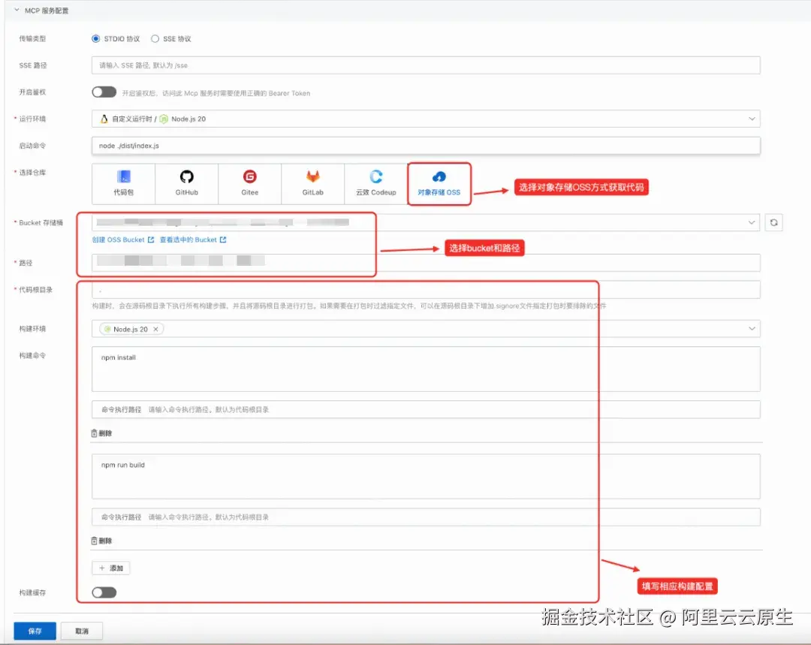
Task: Choose the 云效 Codeup repository option
Action: click(376, 184)
